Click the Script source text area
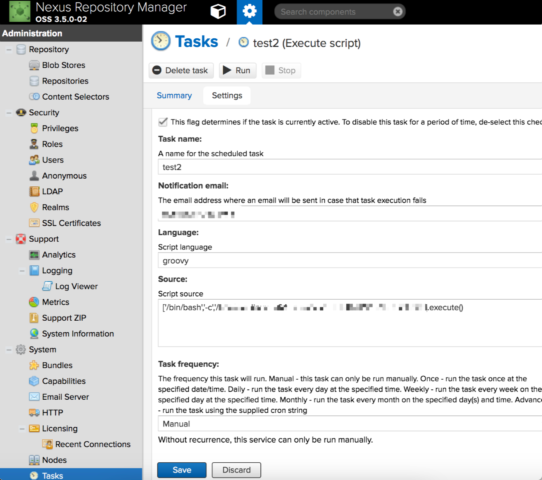The width and height of the screenshot is (542, 480). [x=350, y=323]
